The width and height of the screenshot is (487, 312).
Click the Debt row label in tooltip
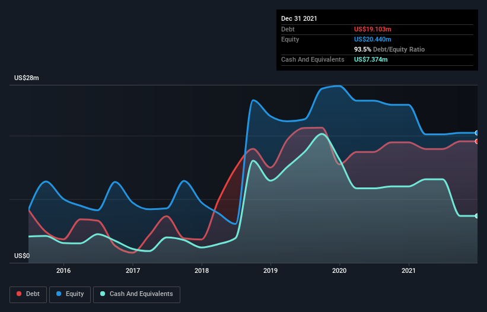(288, 29)
